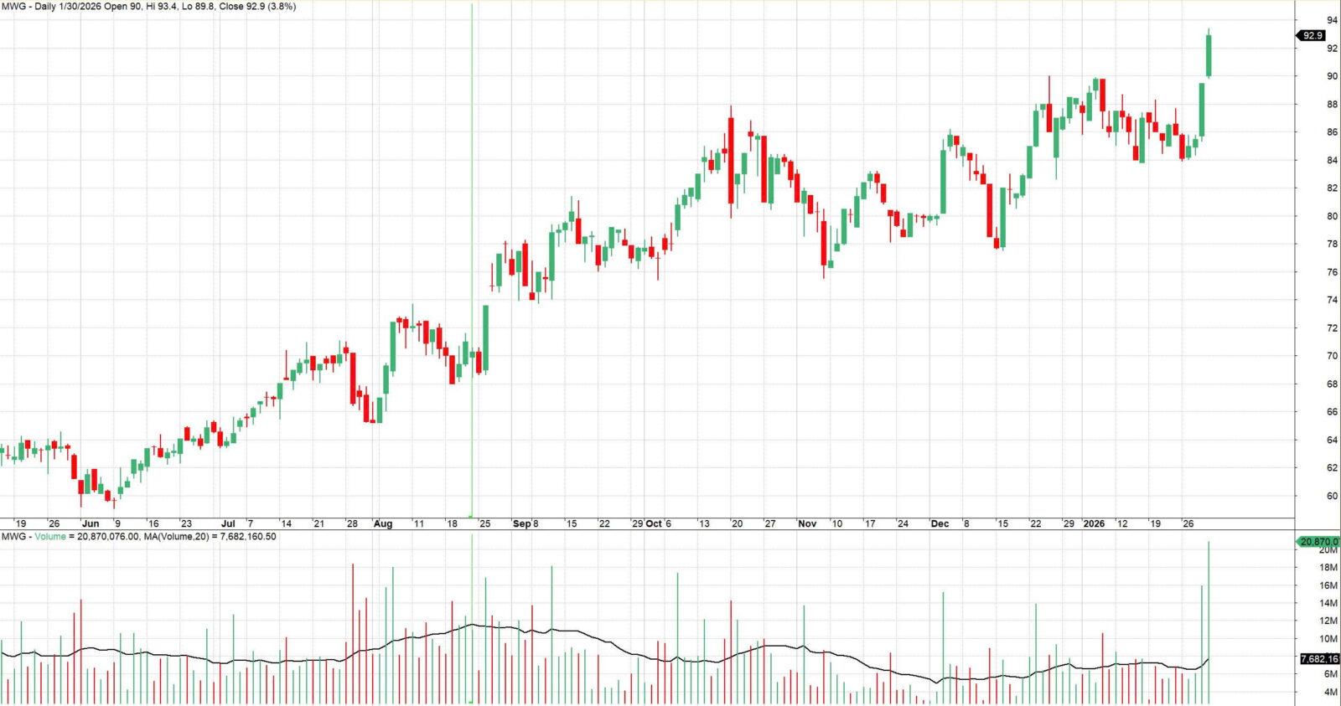Click the MWG Volume pane header label

(138, 536)
